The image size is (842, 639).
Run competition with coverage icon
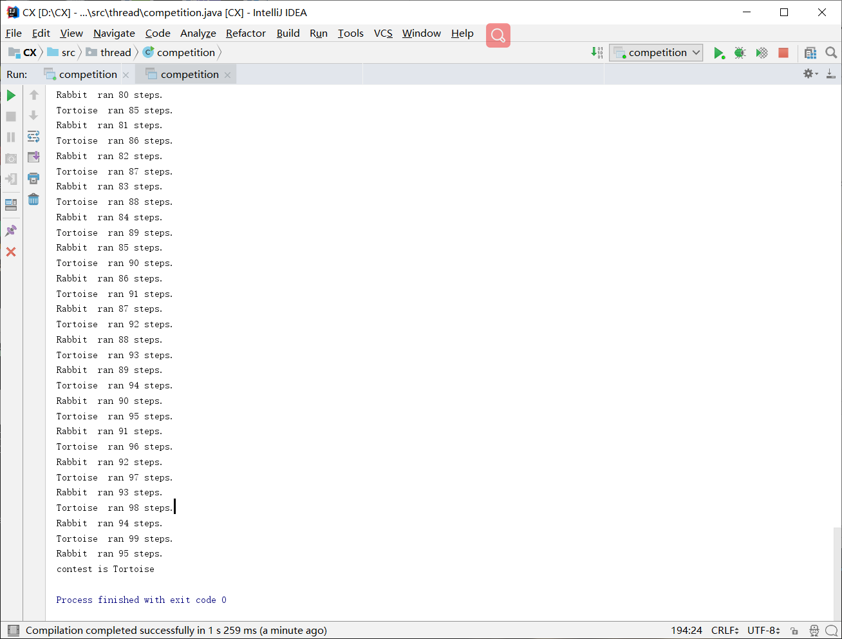point(762,53)
